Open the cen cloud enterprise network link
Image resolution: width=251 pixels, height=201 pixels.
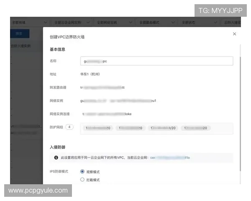coord(170,157)
